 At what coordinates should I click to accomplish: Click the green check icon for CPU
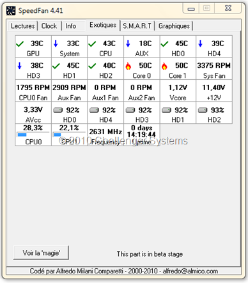pos(92,44)
